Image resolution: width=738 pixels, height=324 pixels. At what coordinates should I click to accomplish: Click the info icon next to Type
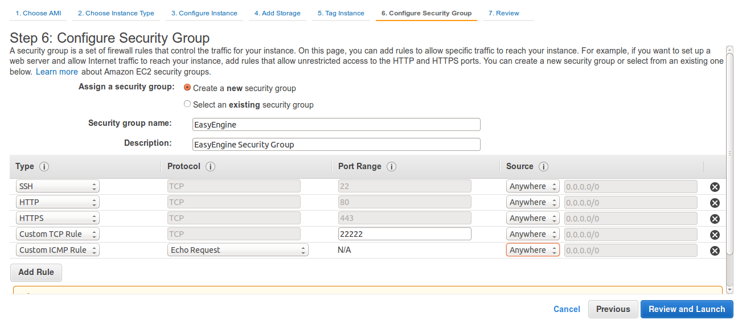(44, 167)
